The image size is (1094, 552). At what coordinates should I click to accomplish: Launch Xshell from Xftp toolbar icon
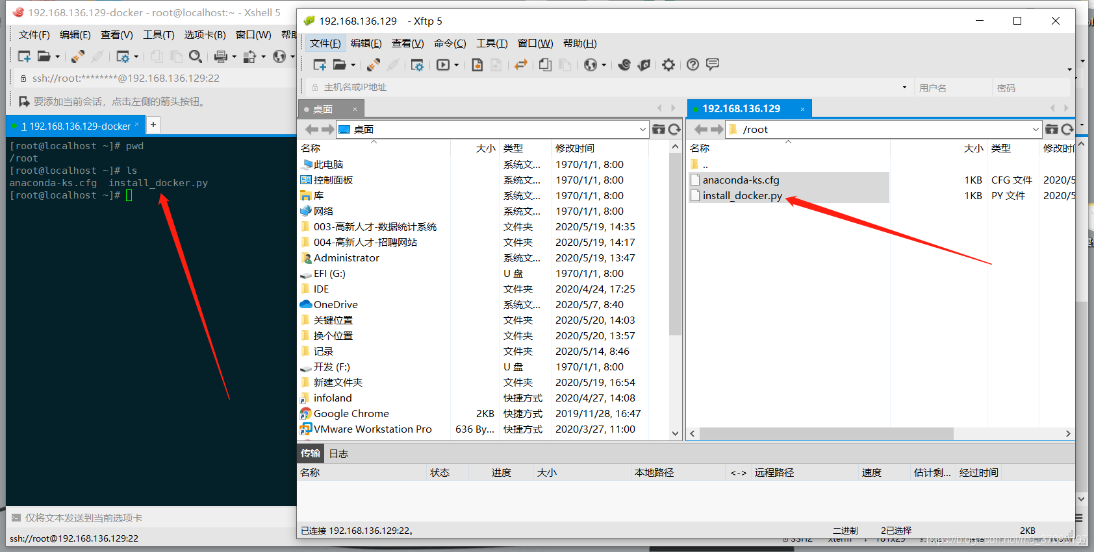tap(624, 65)
